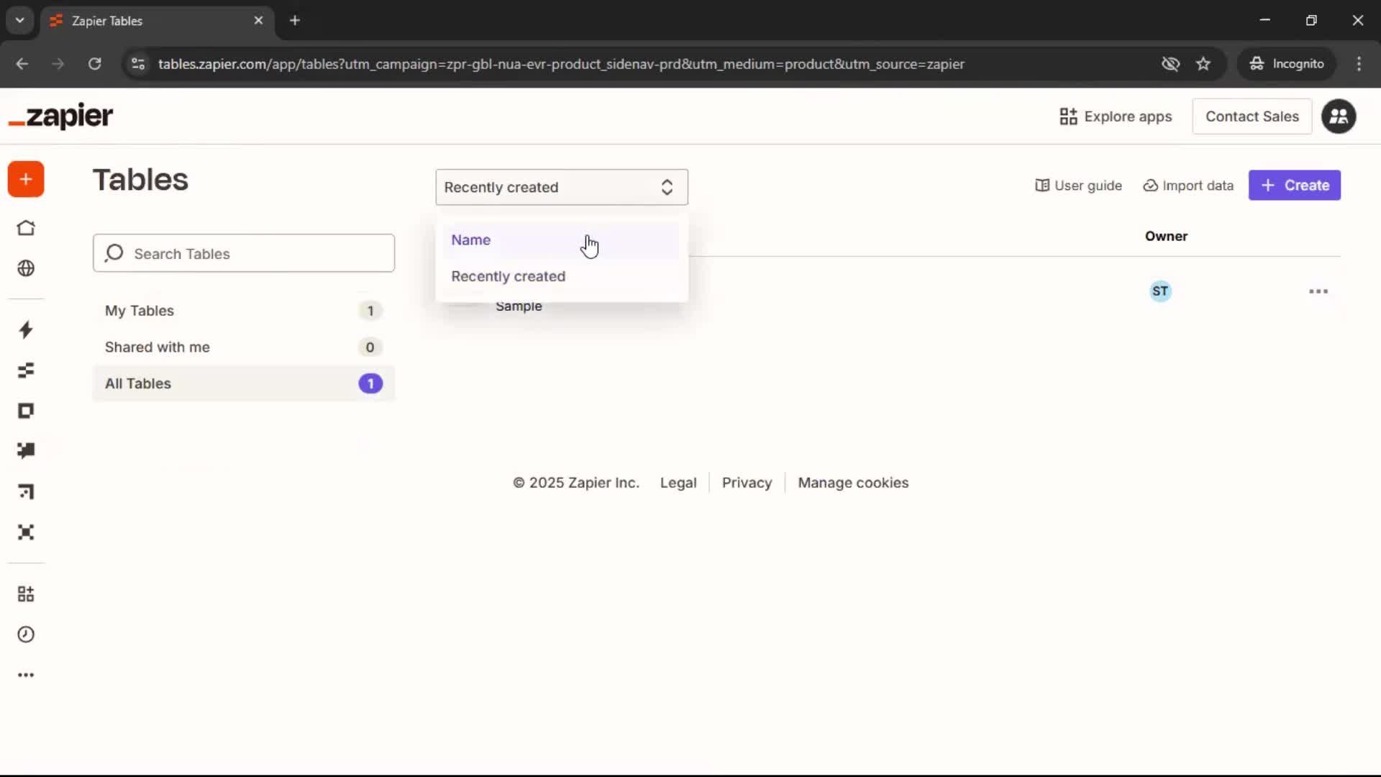1381x777 pixels.
Task: Close the Zapier Tables tab
Action: click(258, 20)
